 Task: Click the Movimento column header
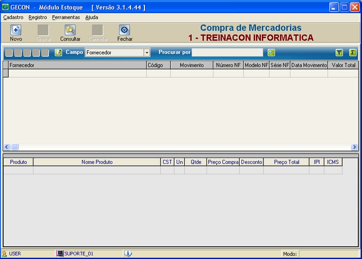point(192,65)
